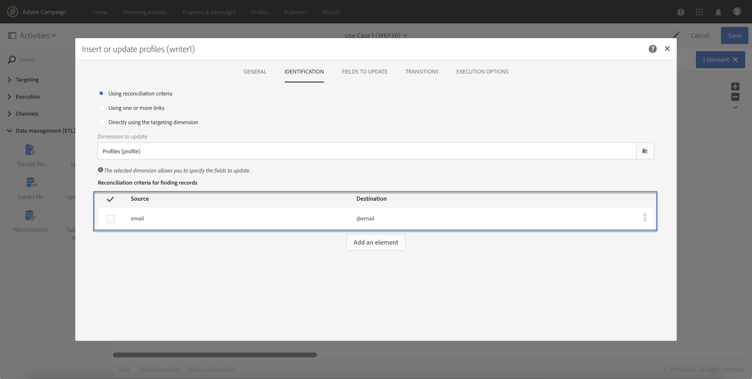The width and height of the screenshot is (752, 379).
Task: Click the select dimension icon beside Profiles field
Action: pos(645,151)
